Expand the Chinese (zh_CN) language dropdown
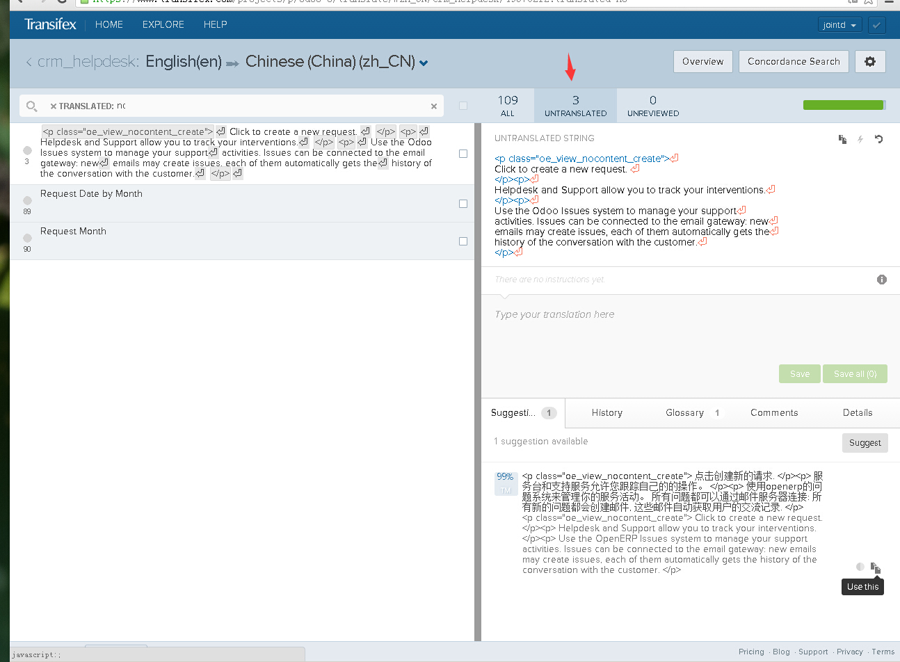 pos(424,63)
